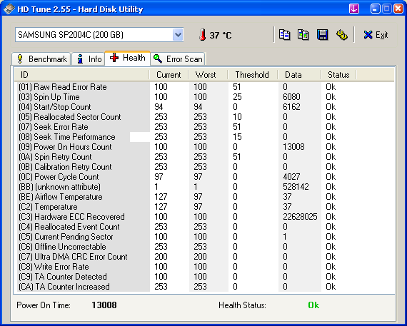Screen dimensions: 407x326
Task: Select the Airflow Temperature row
Action: (204, 197)
